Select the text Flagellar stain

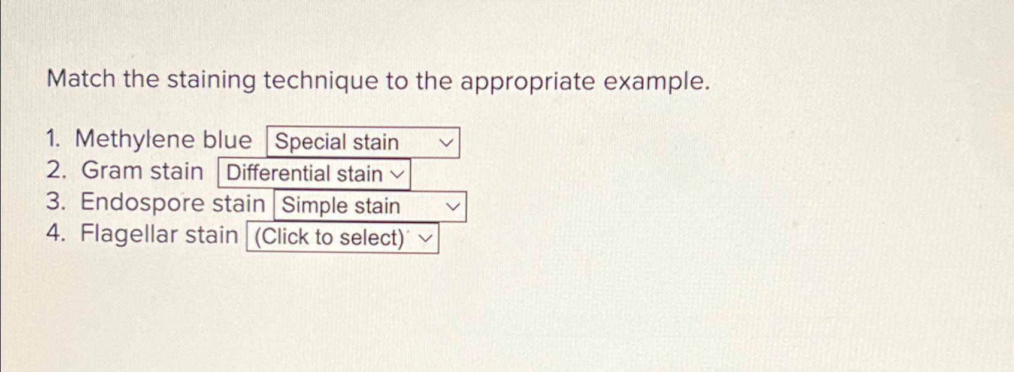pos(159,235)
